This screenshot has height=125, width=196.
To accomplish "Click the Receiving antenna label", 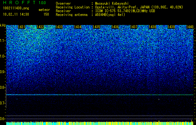I will tap(72, 15).
